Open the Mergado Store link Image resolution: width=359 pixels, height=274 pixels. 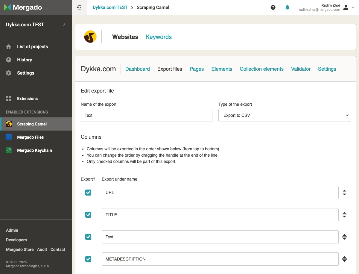pyautogui.click(x=20, y=249)
